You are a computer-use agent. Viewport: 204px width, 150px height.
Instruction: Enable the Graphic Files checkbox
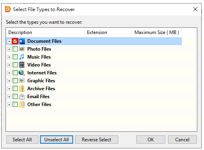tap(15, 81)
